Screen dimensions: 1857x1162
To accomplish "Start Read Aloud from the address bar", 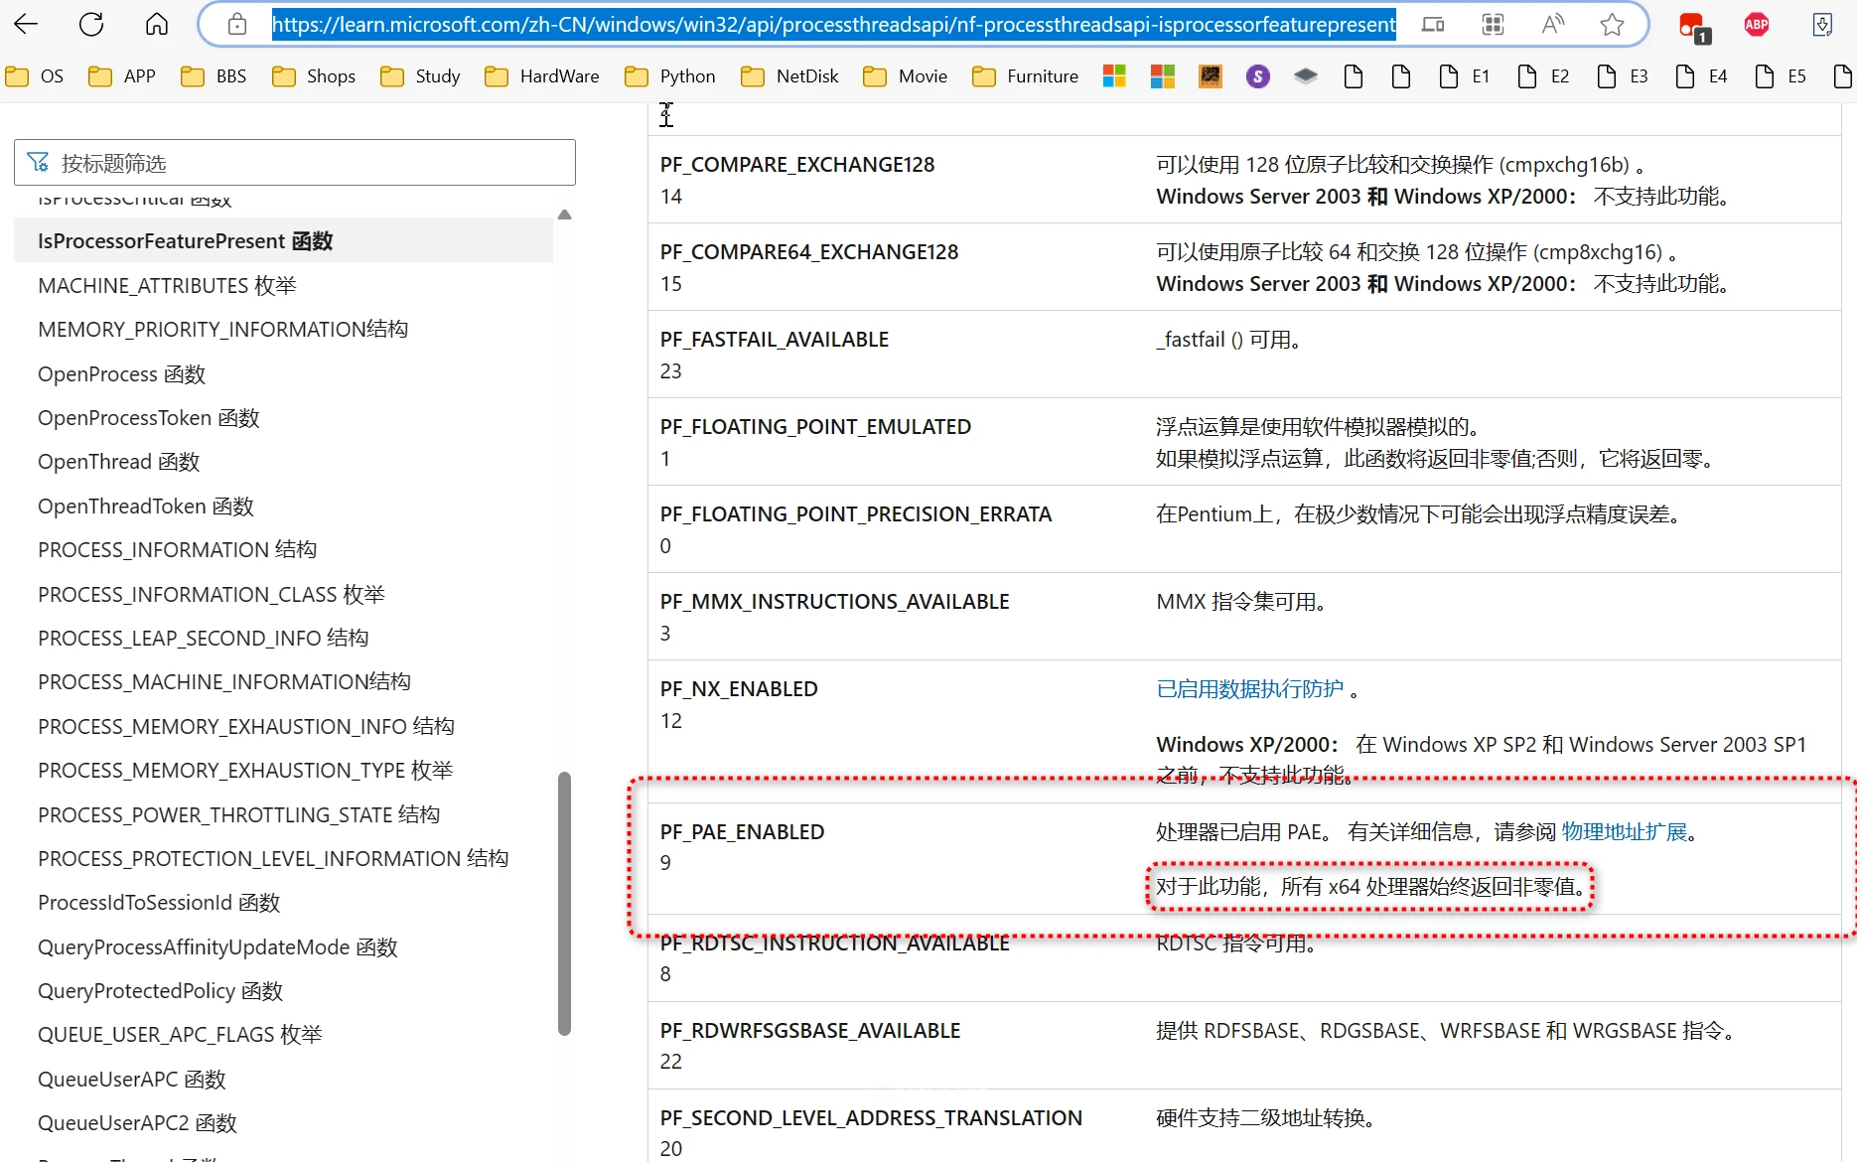I will (x=1553, y=24).
